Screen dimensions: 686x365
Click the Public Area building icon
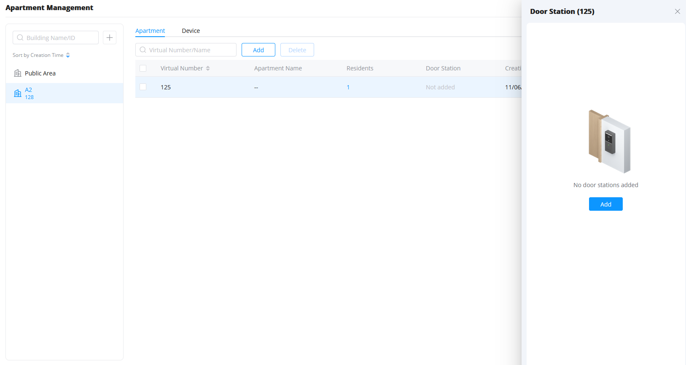tap(18, 73)
